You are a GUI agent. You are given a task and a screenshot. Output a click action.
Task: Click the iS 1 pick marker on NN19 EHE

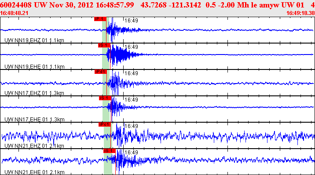point(104,45)
